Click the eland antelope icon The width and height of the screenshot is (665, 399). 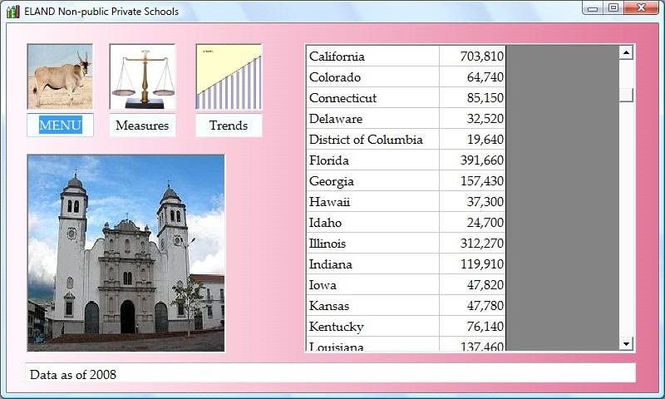click(60, 76)
